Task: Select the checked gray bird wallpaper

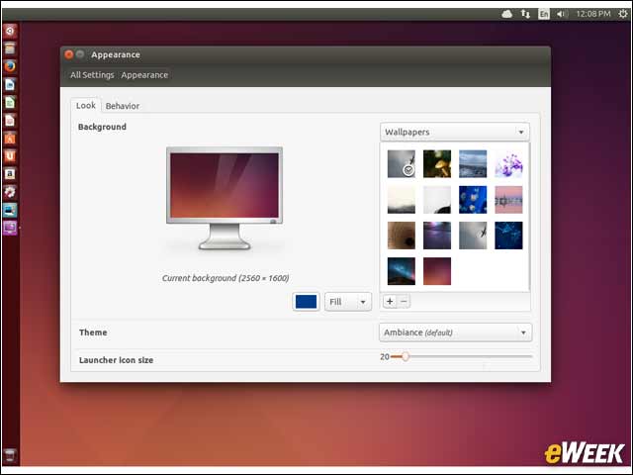Action: pyautogui.click(x=402, y=164)
